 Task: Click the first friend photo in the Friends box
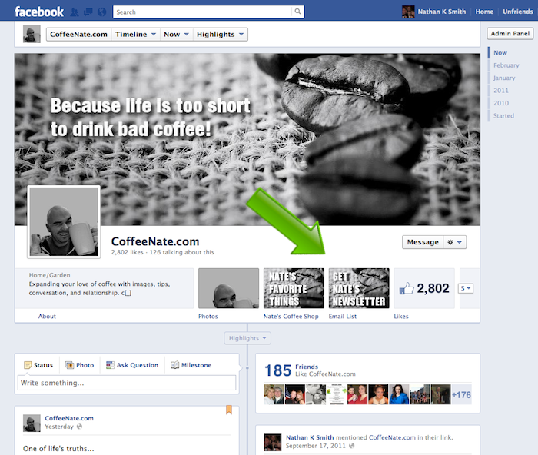coord(274,394)
